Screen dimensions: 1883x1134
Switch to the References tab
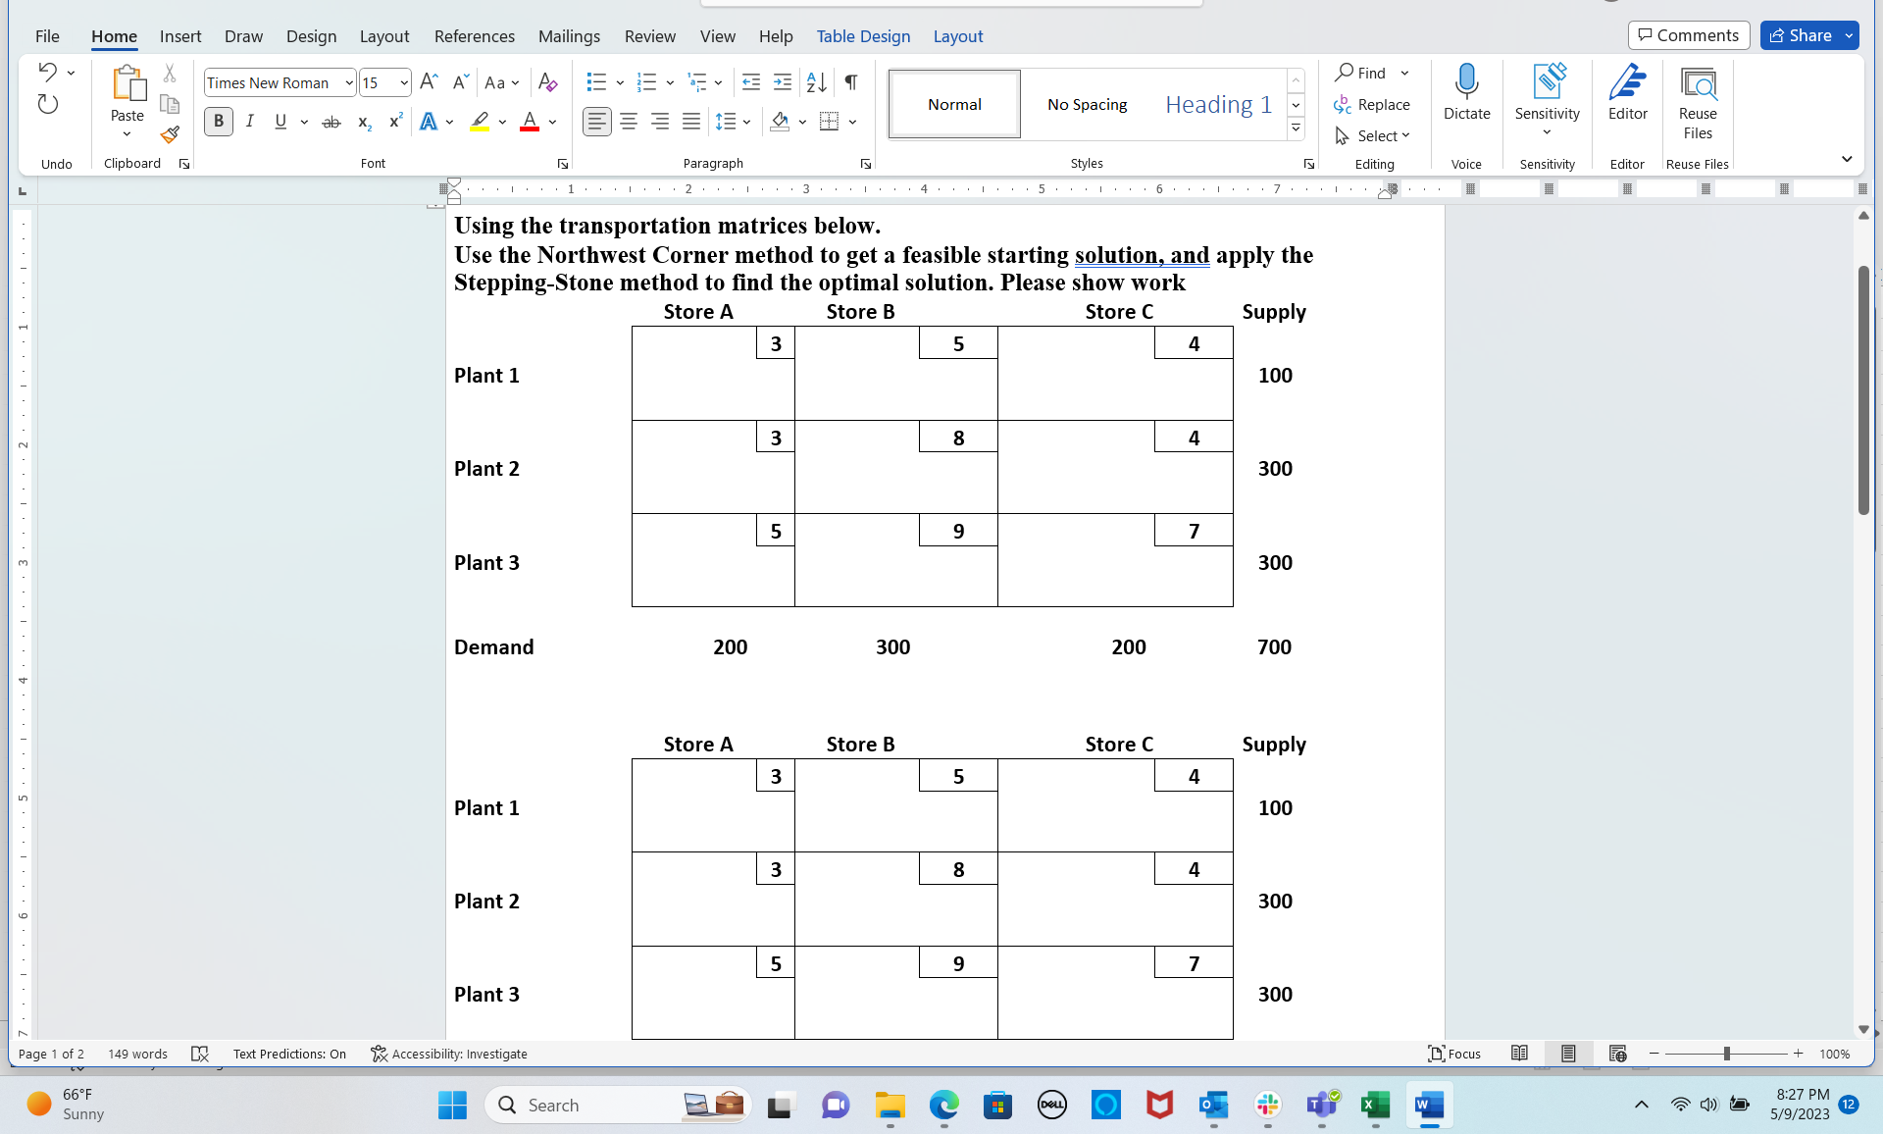[475, 36]
